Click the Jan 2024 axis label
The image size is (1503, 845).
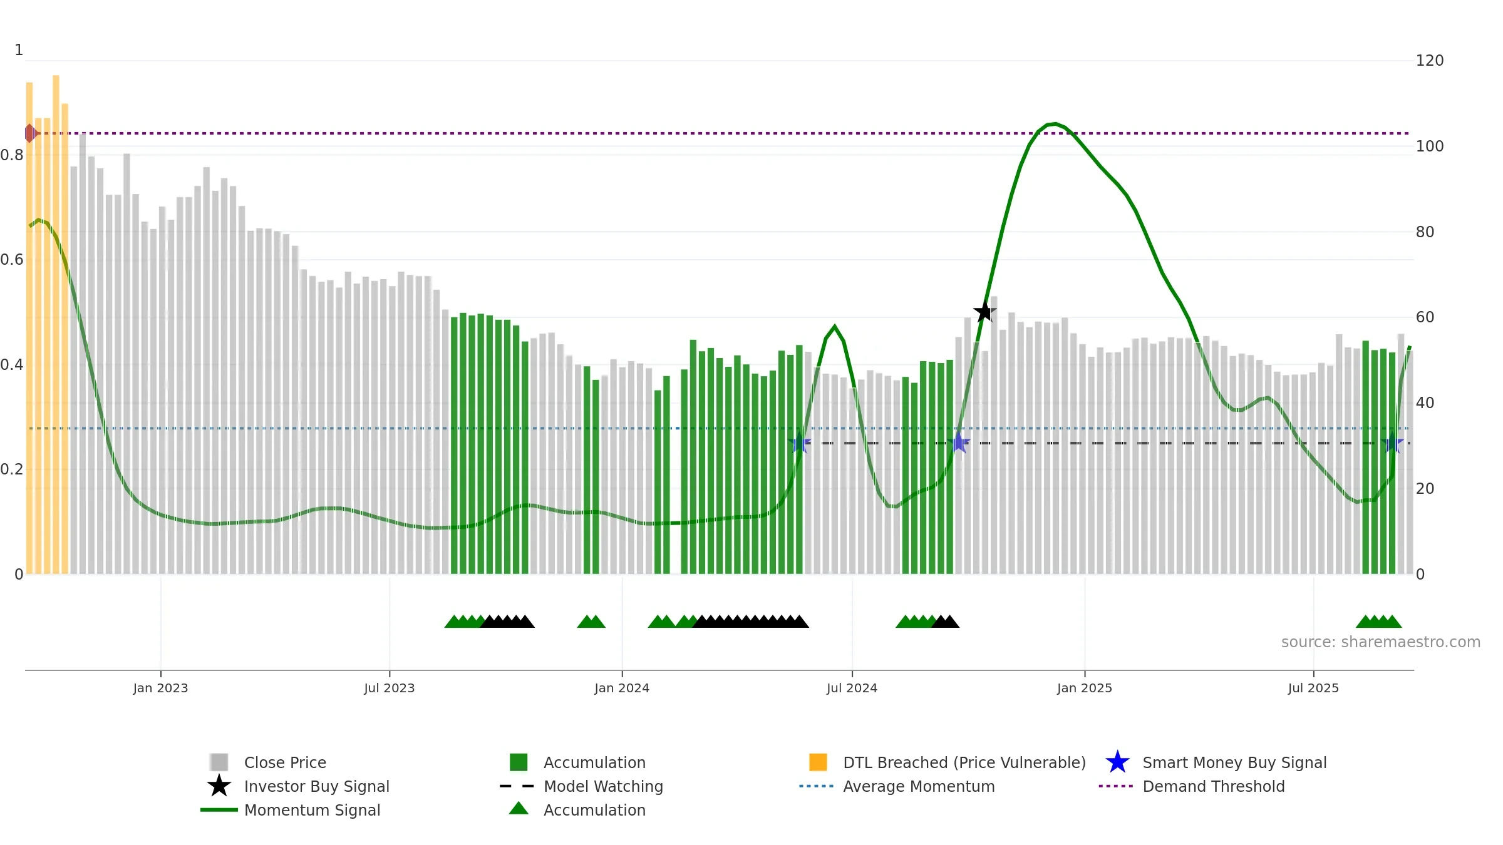tap(622, 689)
